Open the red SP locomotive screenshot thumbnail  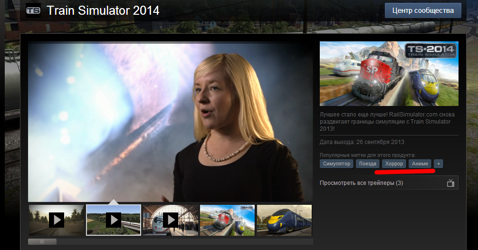pyautogui.click(x=228, y=220)
